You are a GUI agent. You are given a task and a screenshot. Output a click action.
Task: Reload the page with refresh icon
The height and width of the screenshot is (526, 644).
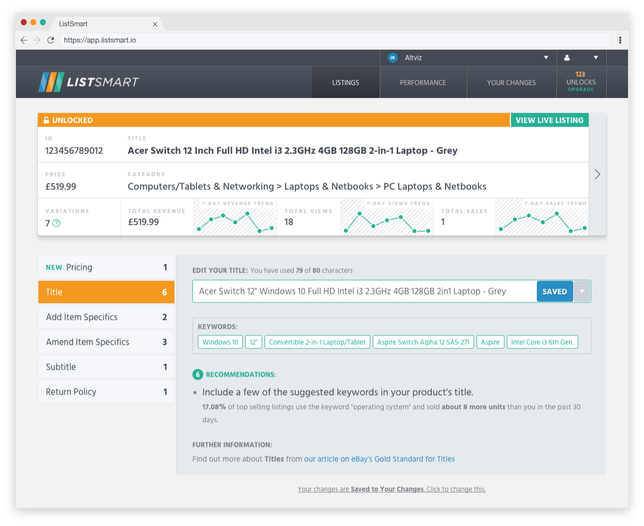click(50, 40)
